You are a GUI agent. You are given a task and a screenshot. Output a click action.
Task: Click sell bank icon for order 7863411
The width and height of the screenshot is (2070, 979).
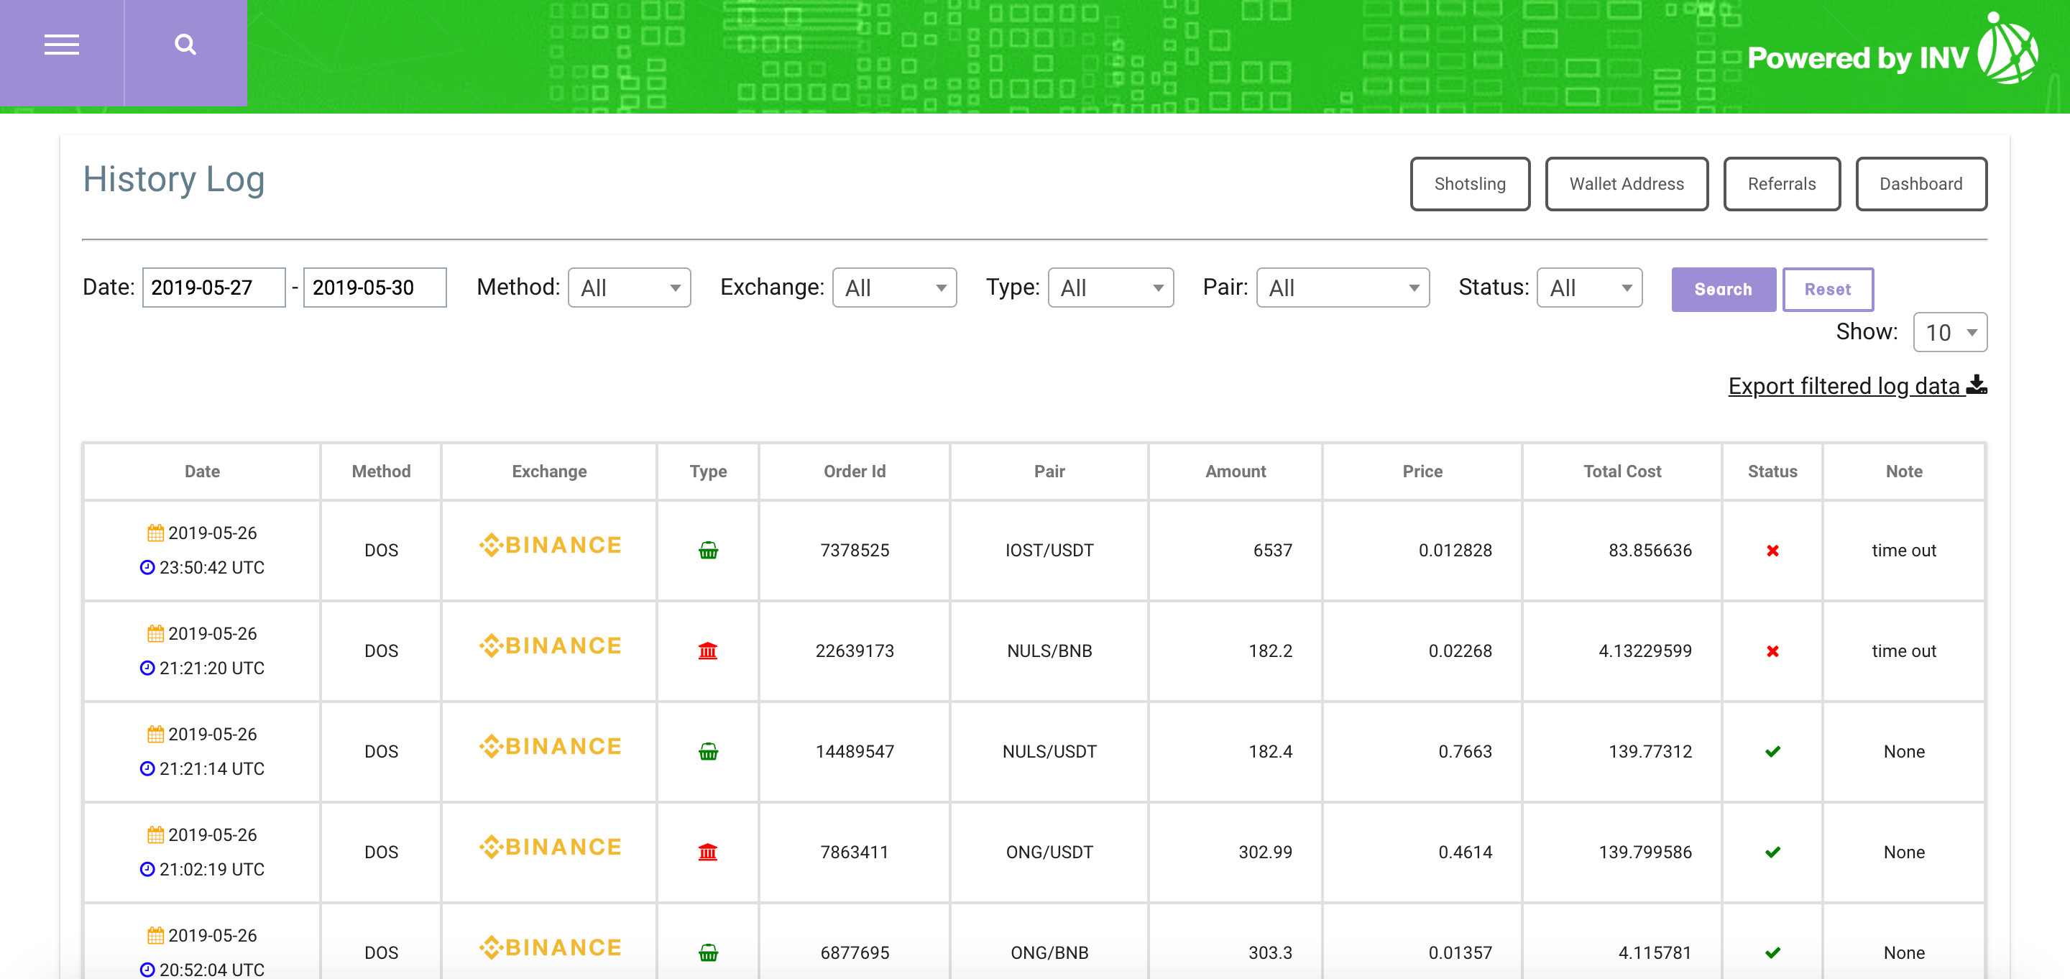(708, 852)
